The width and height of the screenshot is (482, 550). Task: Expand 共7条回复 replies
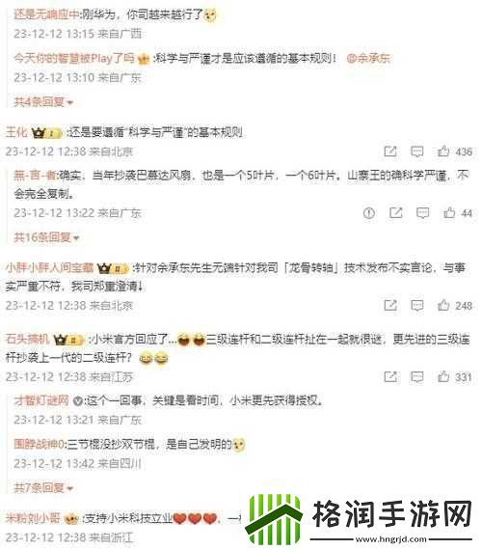[x=43, y=487]
